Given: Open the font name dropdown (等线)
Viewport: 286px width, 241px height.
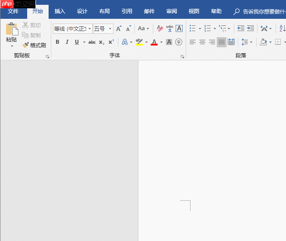Looking at the screenshot, I should coord(90,29).
